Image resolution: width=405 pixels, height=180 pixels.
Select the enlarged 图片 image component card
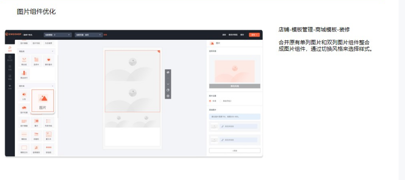[43, 101]
